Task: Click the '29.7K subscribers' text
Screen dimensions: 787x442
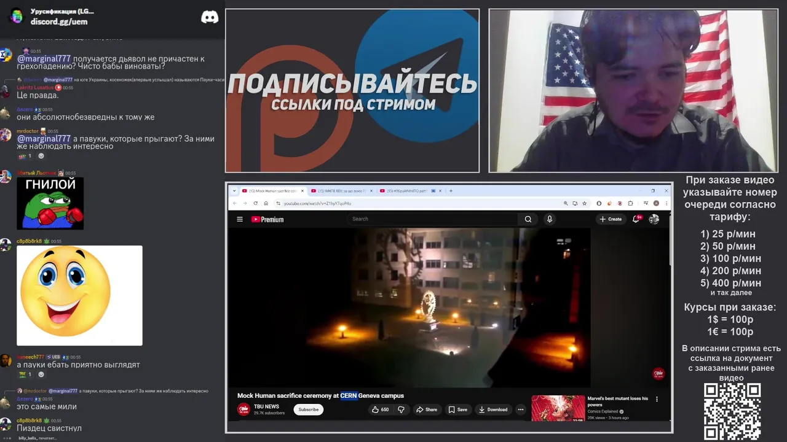Action: [x=269, y=413]
